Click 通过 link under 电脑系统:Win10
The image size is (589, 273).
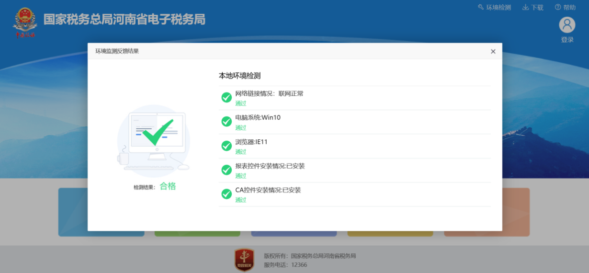[x=240, y=127]
